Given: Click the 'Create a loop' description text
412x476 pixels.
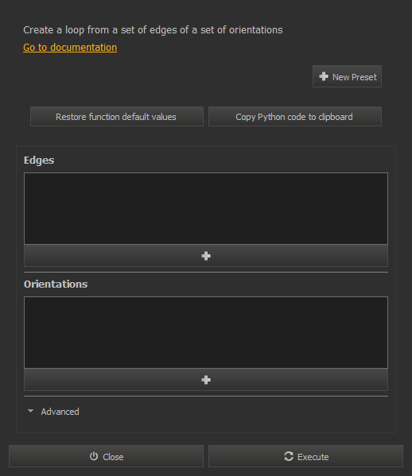Looking at the screenshot, I should [x=153, y=30].
